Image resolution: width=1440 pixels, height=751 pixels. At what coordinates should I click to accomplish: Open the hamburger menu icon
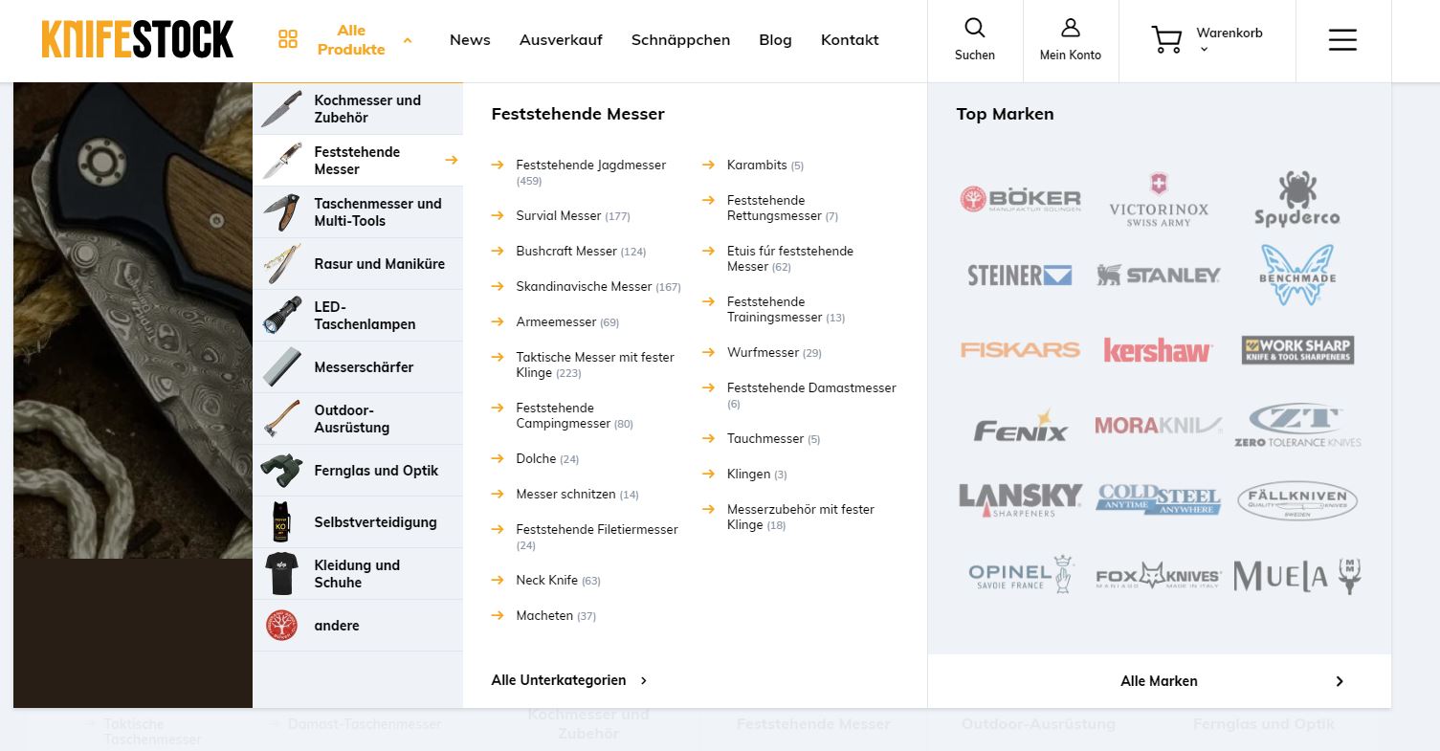point(1342,40)
